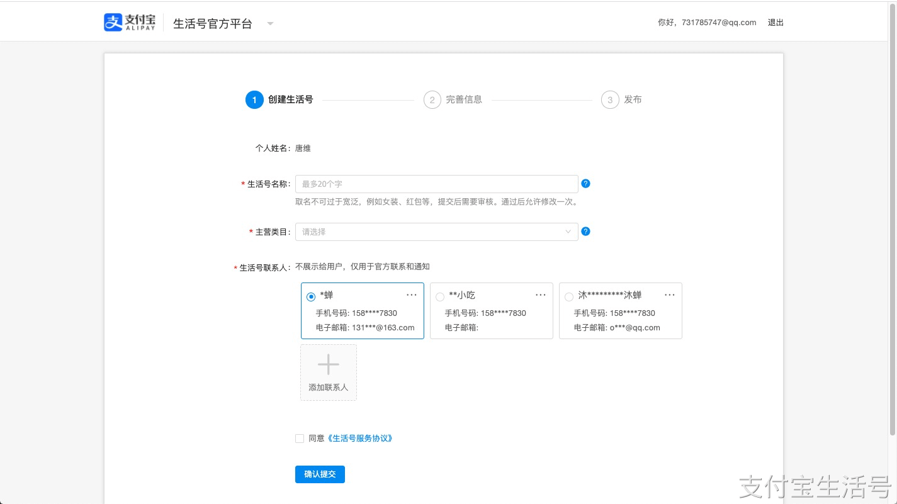
Task: Expand the 主营类目 请选择 dropdown
Action: 437,232
